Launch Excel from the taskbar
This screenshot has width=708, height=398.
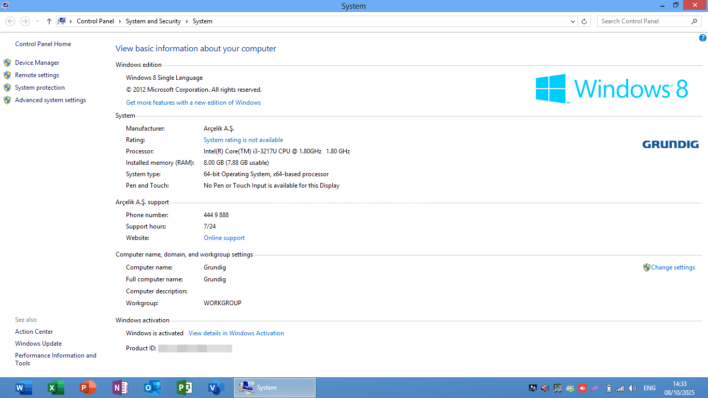55,388
